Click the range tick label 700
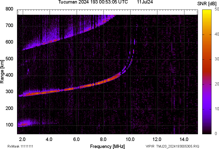 click(9, 25)
